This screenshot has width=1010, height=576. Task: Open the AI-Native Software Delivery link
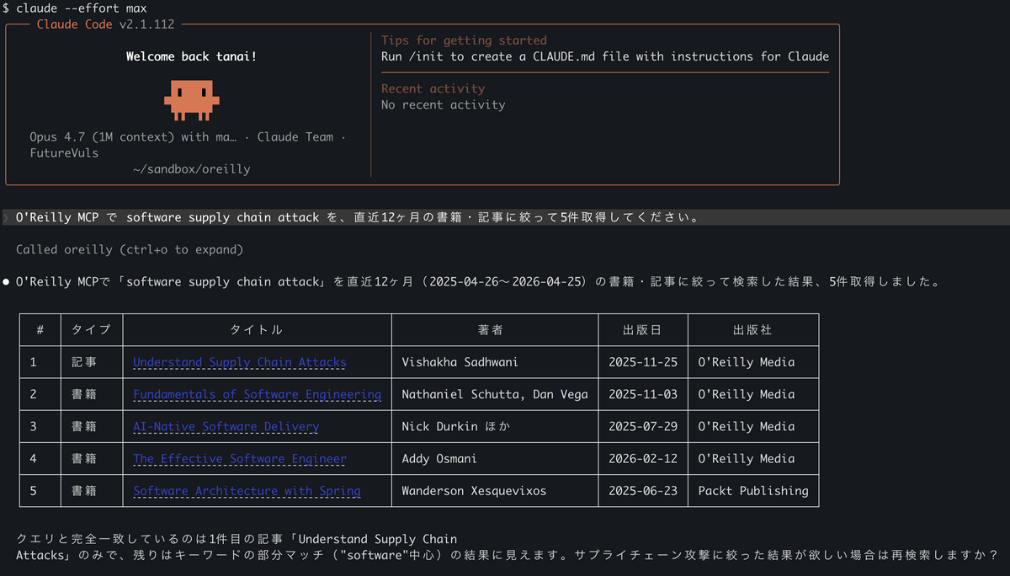(226, 426)
